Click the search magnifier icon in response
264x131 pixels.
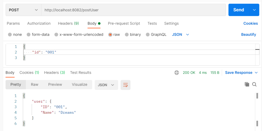pos(254,84)
